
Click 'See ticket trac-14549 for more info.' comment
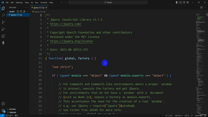click(93, 110)
